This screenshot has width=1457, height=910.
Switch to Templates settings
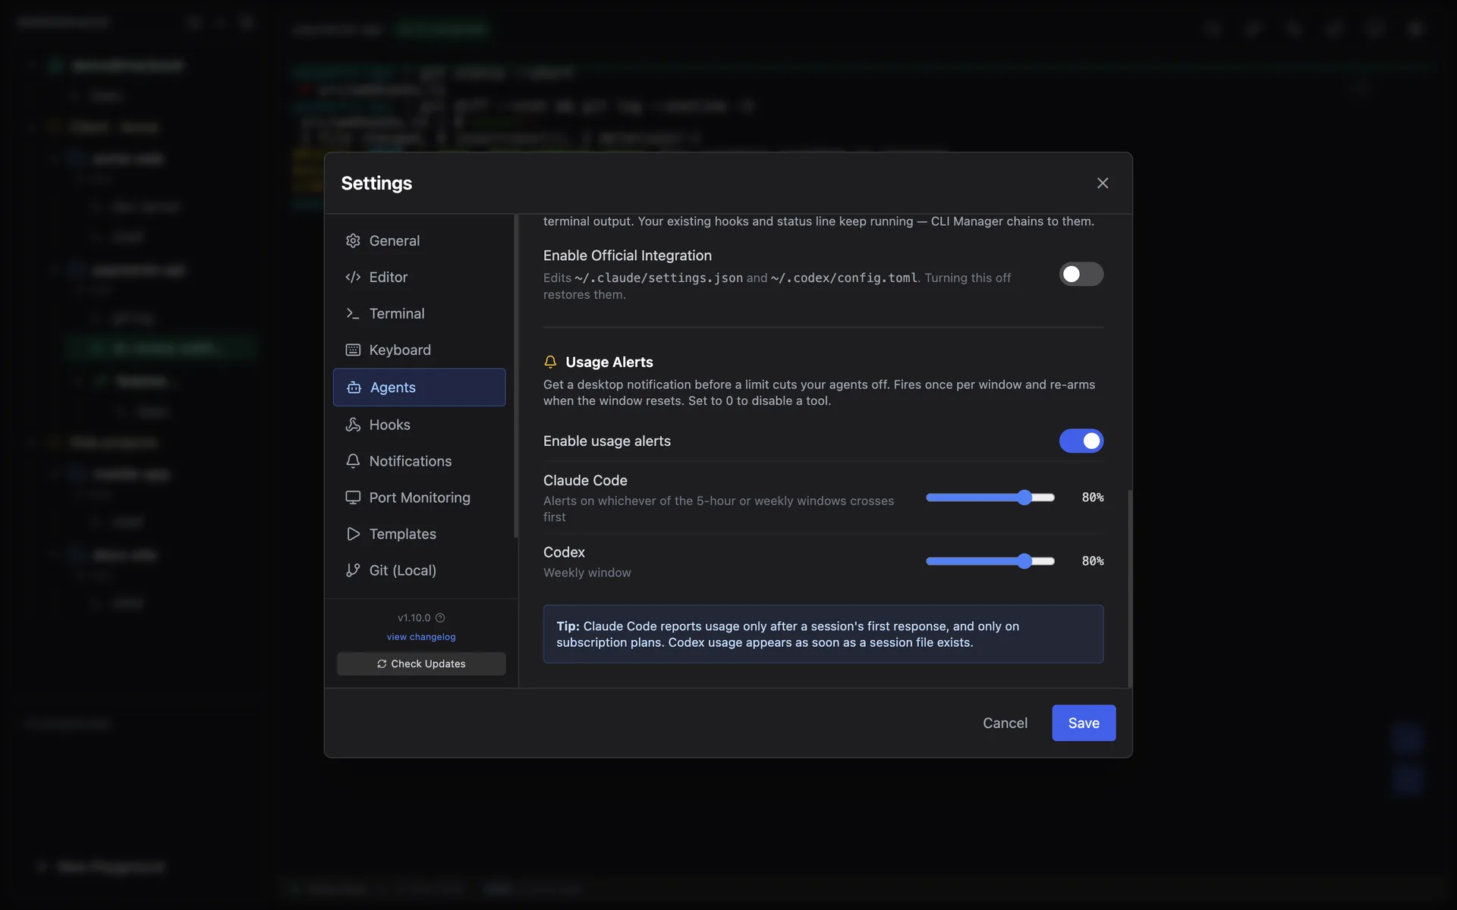[x=419, y=534]
